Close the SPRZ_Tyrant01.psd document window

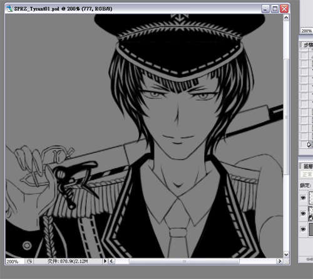click(x=284, y=9)
